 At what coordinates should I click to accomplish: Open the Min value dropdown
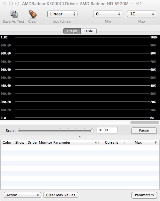pos(108,14)
